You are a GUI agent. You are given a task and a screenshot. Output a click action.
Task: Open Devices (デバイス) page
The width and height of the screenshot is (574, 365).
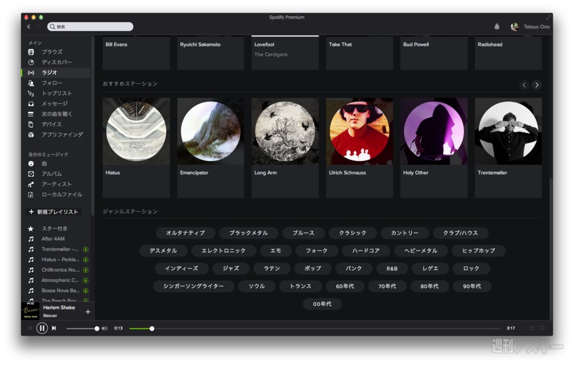click(51, 125)
